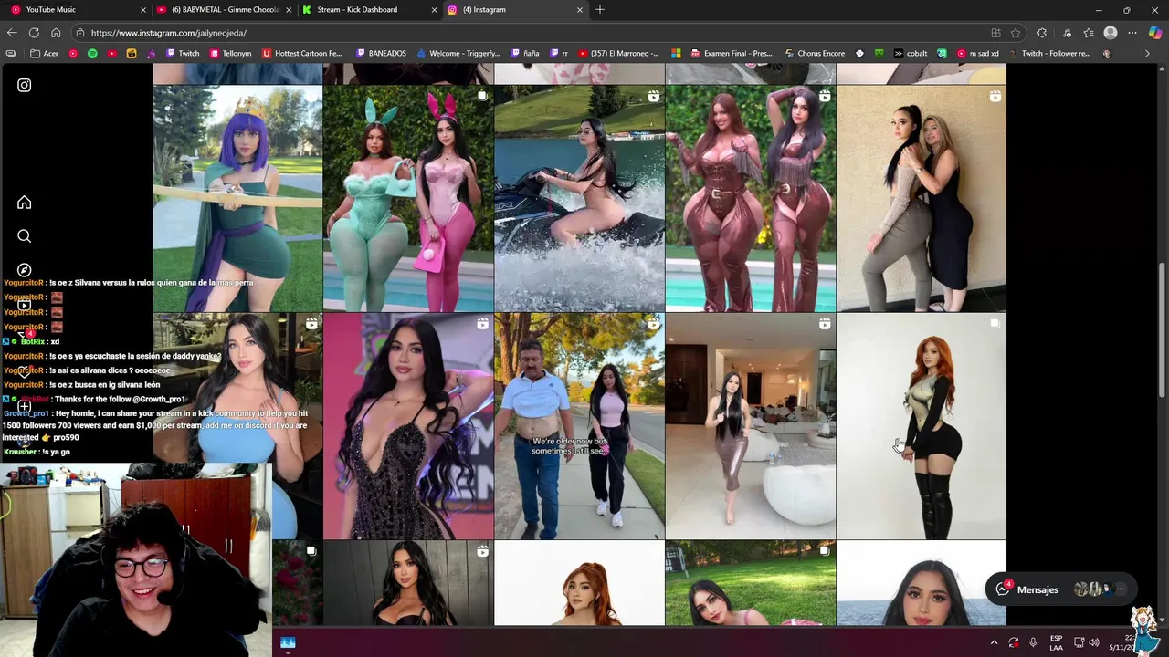Open the m sad xd bookmark
The height and width of the screenshot is (657, 1169).
click(x=977, y=53)
